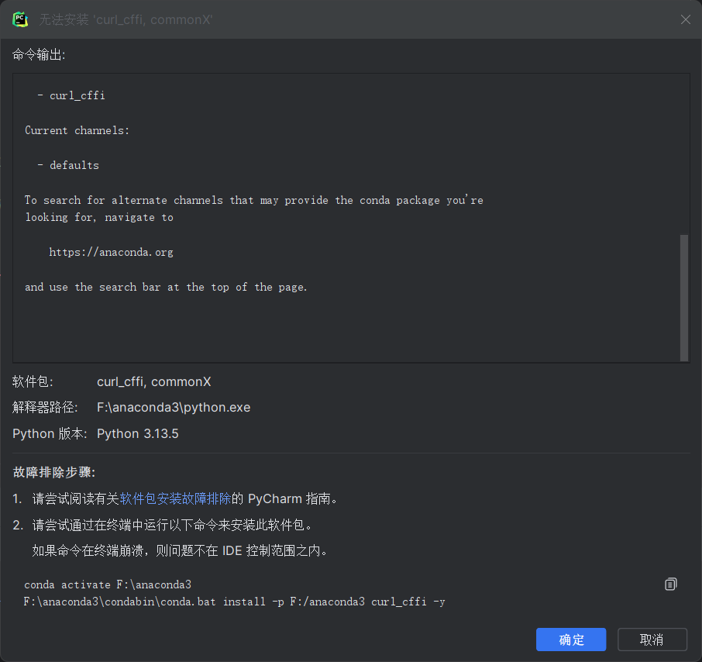Screen dimensions: 702x662
Task: Click step 2 text about running in terminal
Action: pos(172,525)
